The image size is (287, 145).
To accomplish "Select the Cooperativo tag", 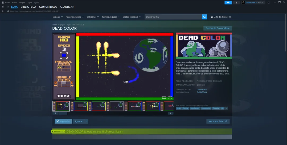I will pyautogui.click(x=206, y=108).
